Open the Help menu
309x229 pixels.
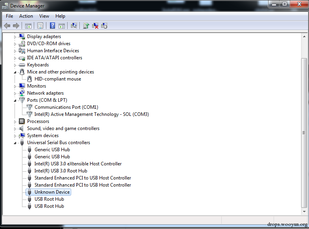[60, 16]
